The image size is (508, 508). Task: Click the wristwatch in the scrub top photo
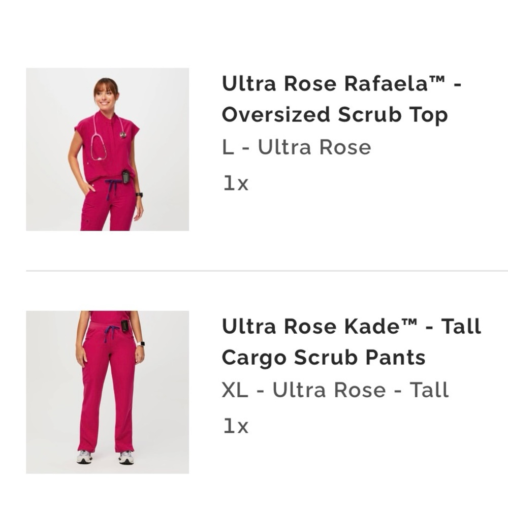coord(139,195)
